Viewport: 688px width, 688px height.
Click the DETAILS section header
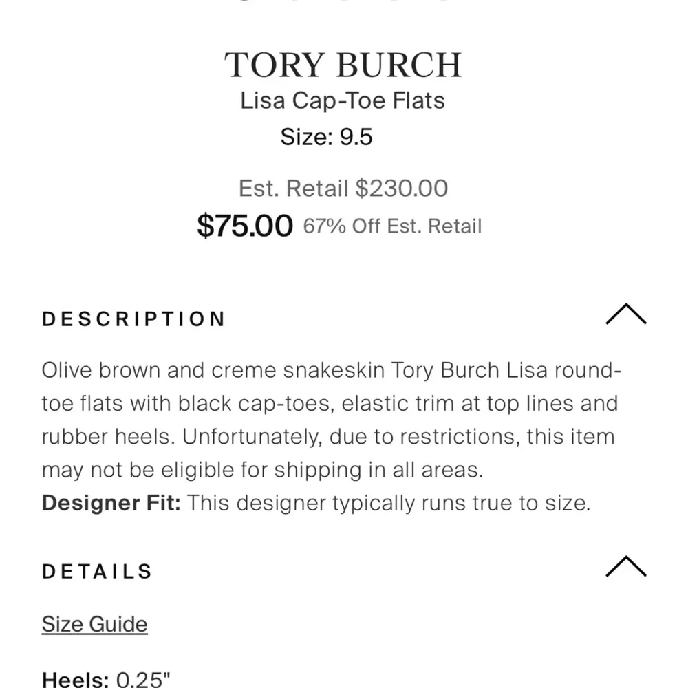click(x=97, y=570)
